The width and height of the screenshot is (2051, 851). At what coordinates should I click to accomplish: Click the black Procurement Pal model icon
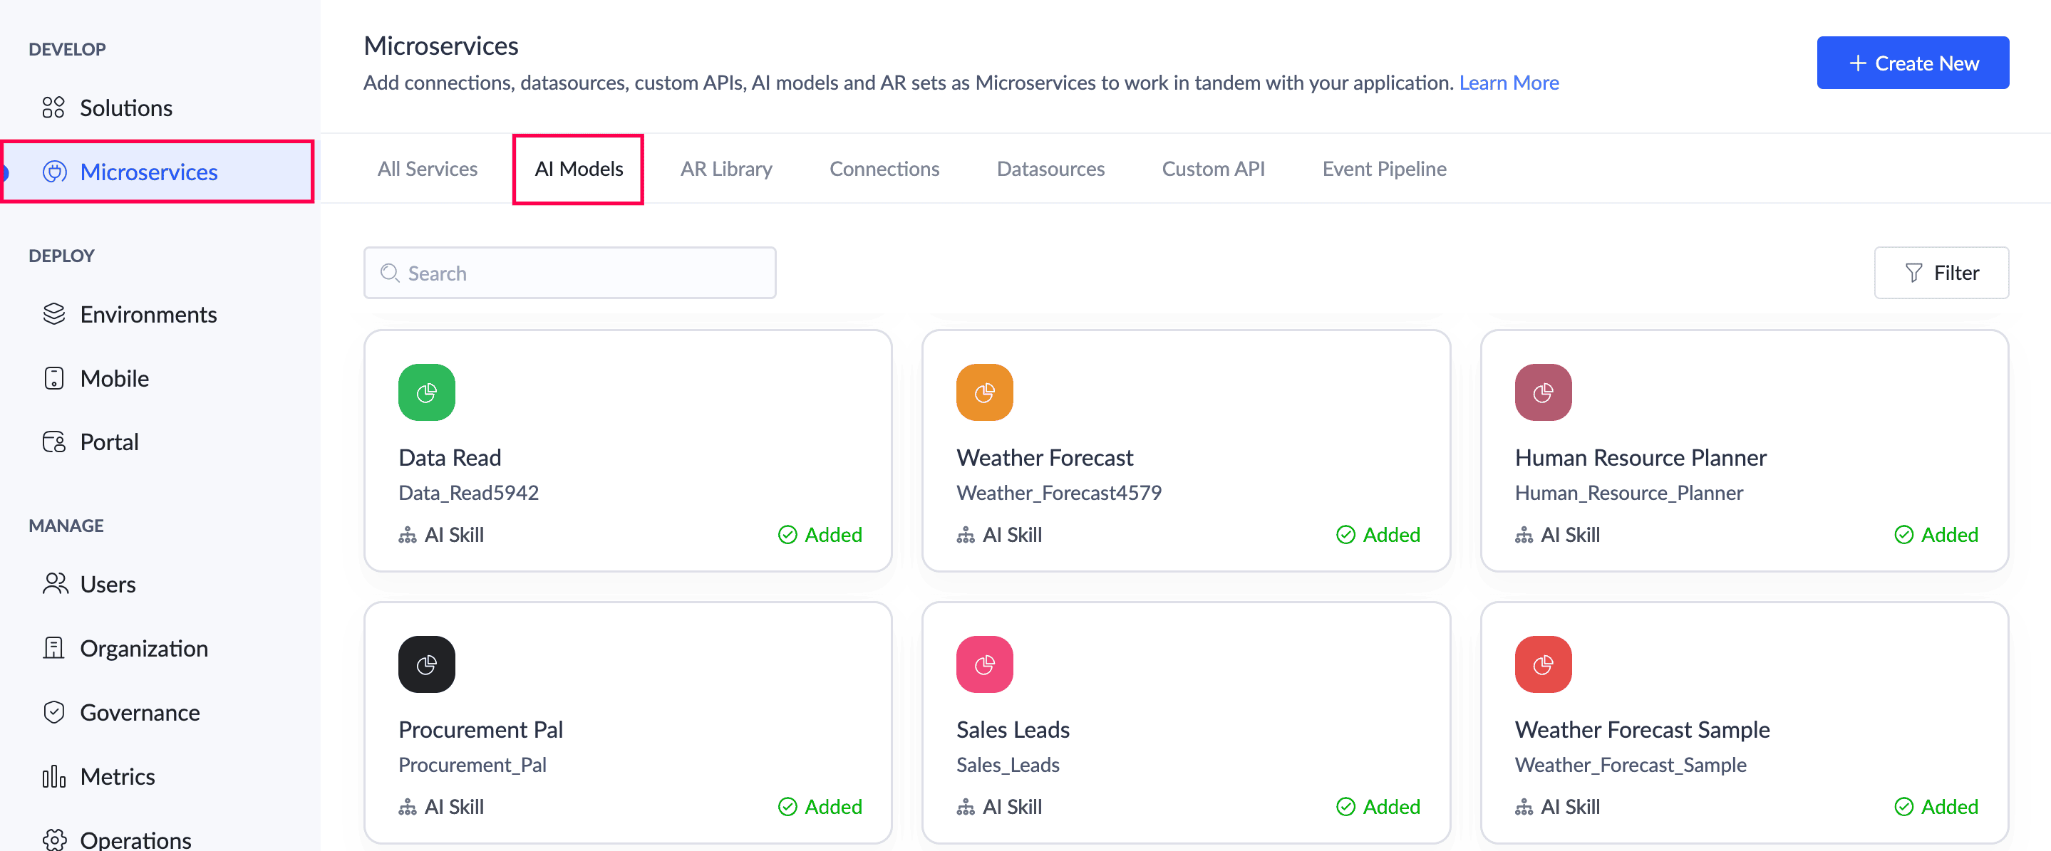point(427,664)
